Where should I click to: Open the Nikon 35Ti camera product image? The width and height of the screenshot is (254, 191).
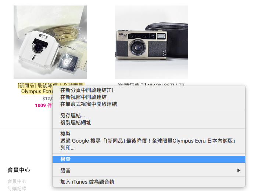[151, 42]
